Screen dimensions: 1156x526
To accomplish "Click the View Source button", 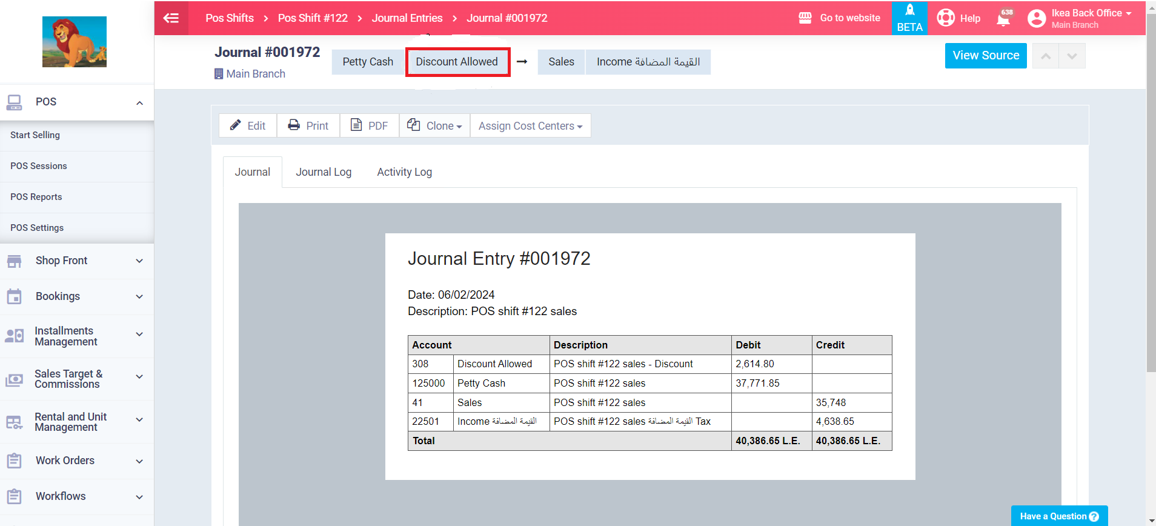I will [985, 56].
